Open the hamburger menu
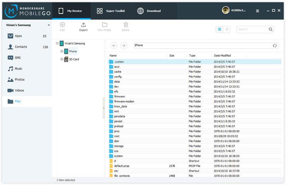286x185 pixels. 257,11
